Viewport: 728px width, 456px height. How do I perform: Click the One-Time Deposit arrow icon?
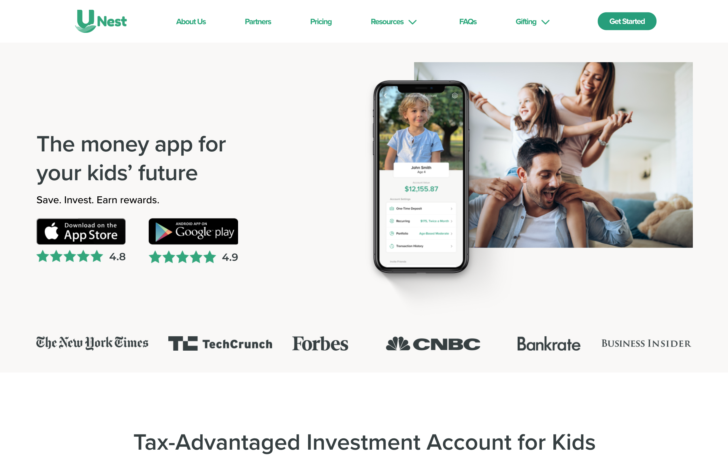452,208
